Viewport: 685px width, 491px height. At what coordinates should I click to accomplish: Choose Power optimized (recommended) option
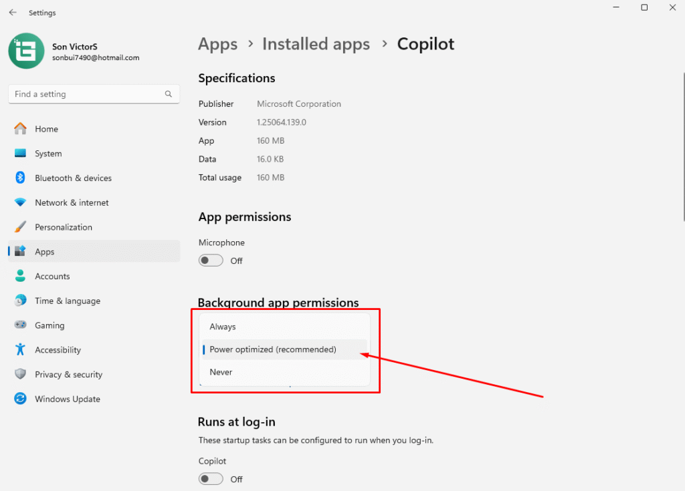point(273,349)
